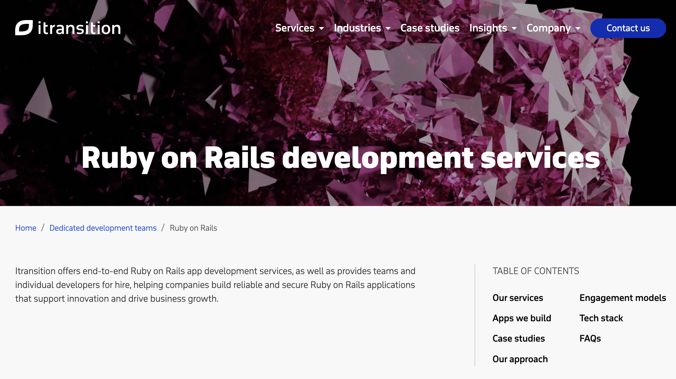Expand the Industries dropdown arrow
The height and width of the screenshot is (379, 676).
click(x=388, y=28)
